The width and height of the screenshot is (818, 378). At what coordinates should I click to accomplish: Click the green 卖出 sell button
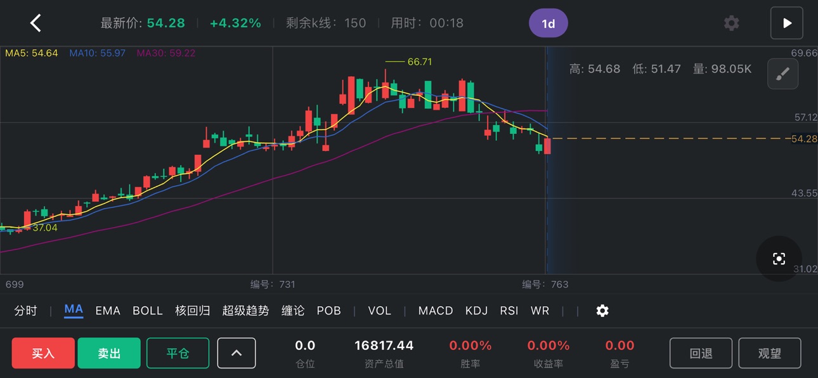point(109,353)
